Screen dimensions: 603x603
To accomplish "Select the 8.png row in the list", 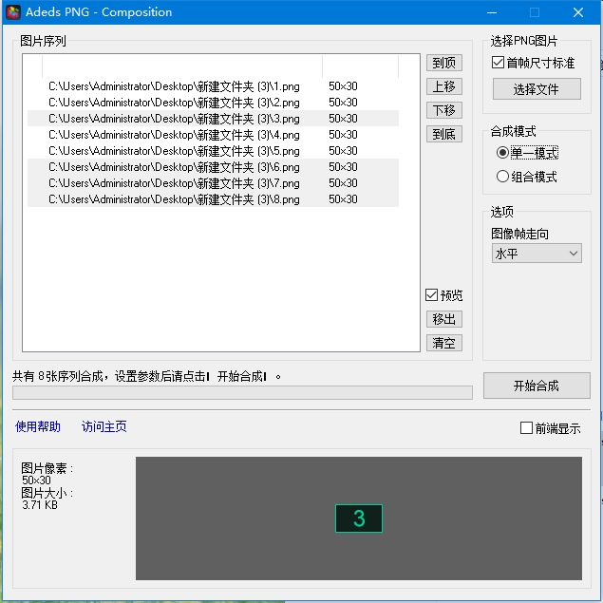I will (x=213, y=199).
